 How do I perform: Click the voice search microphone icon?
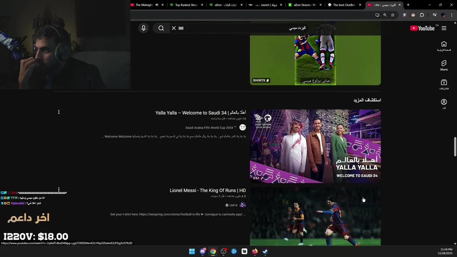[144, 28]
